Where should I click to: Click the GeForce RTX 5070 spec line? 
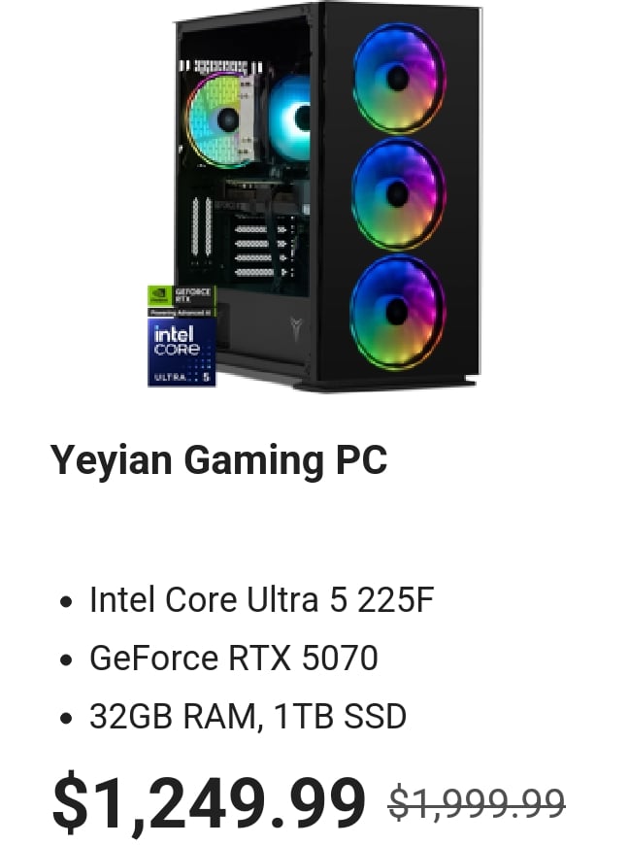[x=234, y=658]
